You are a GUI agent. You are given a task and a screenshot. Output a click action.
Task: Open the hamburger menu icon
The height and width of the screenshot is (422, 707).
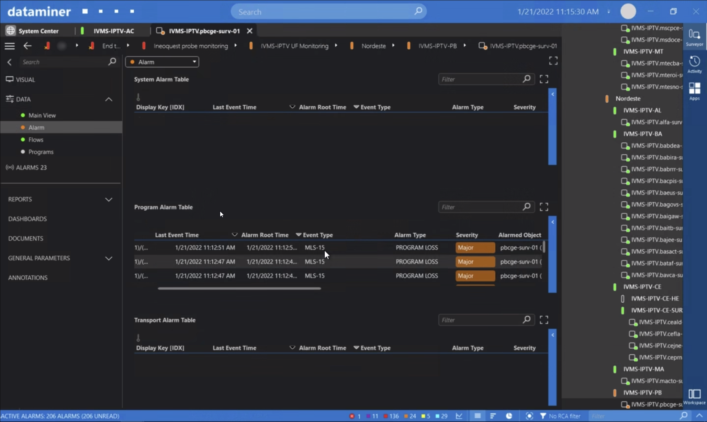point(10,46)
